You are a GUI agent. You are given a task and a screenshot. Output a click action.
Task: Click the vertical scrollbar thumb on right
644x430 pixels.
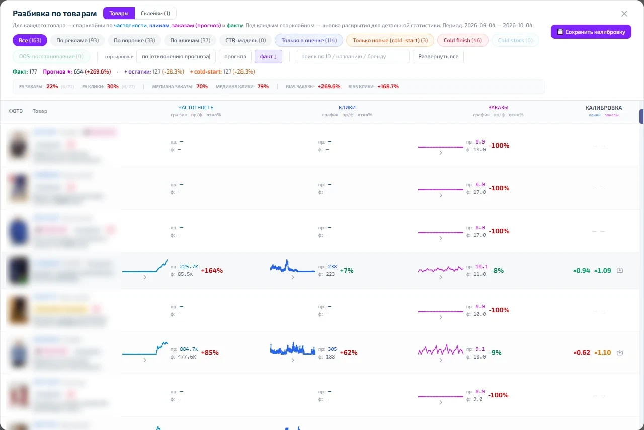click(641, 116)
